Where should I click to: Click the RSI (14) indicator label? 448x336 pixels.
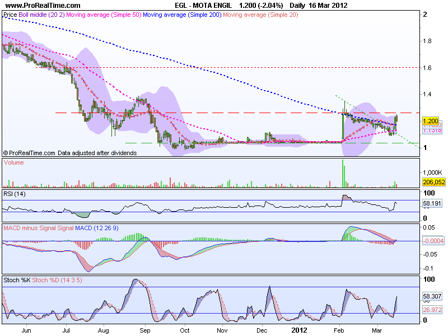15,194
